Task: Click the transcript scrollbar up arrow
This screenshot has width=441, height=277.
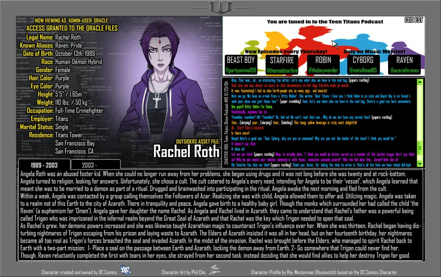Action: 420,82
